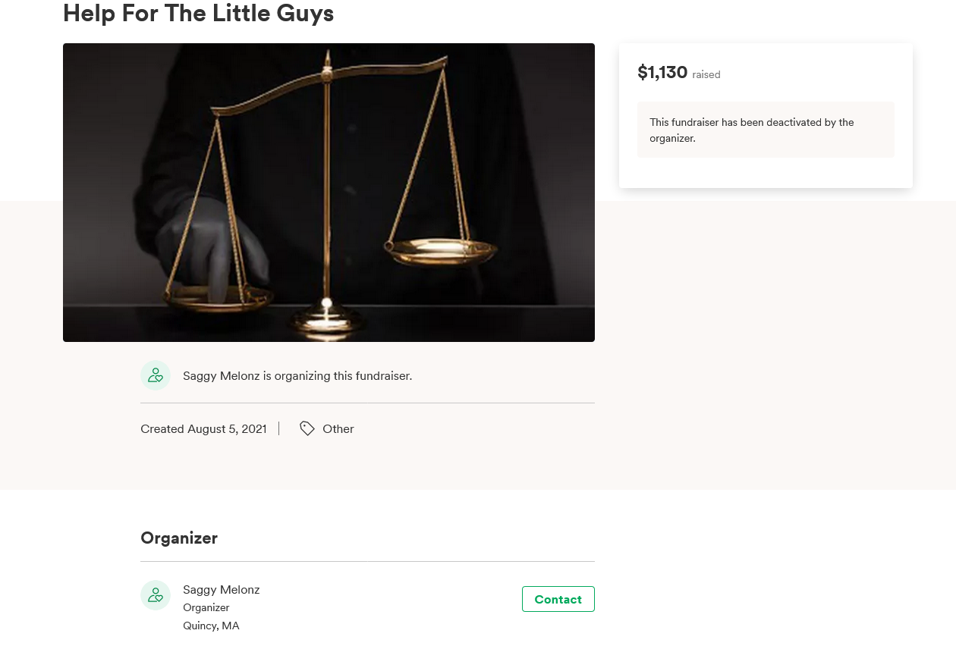This screenshot has height=646, width=956.
Task: Select the Other category link
Action: coord(338,429)
